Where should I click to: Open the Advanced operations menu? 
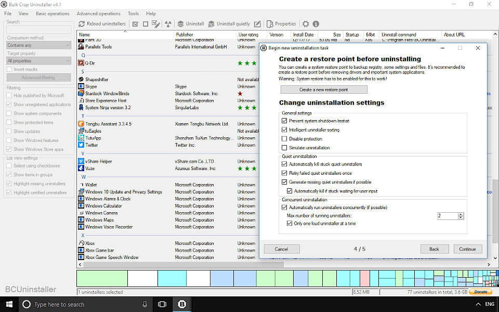99,14
